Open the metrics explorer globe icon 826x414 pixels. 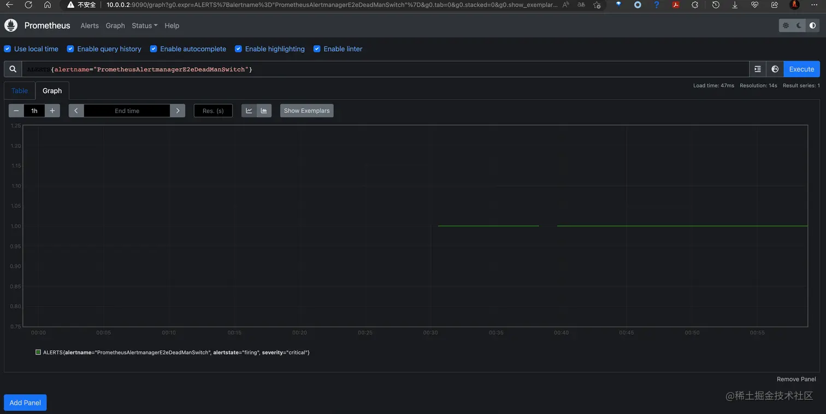775,69
